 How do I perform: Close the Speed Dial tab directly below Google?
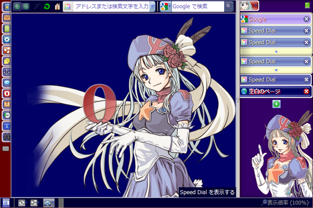click(x=306, y=31)
